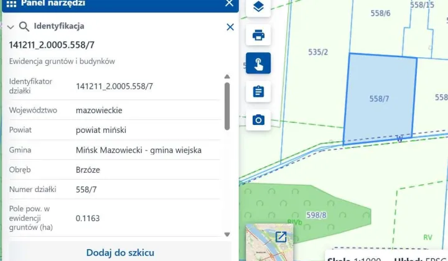Click the parcel details scrollbar thumb

227,106
